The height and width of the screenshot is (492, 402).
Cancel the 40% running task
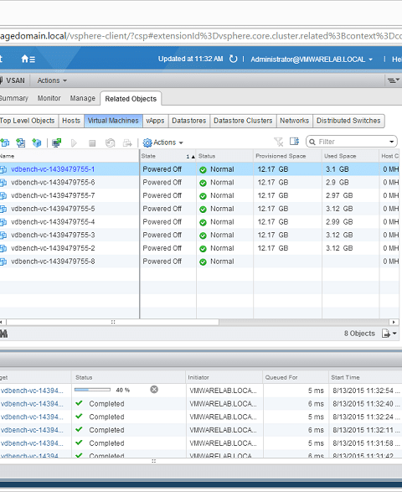[x=154, y=390]
